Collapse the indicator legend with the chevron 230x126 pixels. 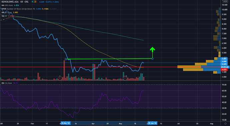pyautogui.click(x=4, y=20)
